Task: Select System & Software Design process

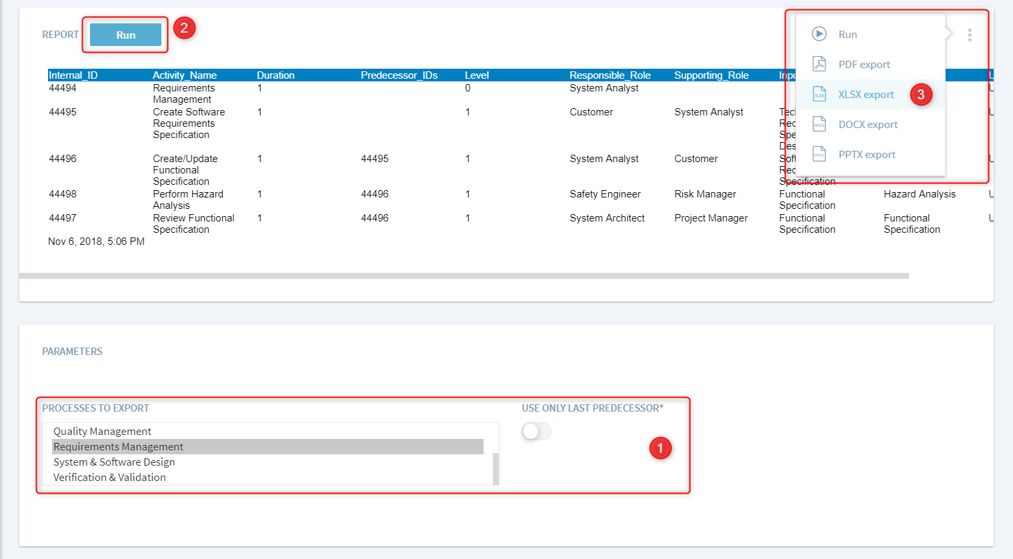Action: (114, 462)
